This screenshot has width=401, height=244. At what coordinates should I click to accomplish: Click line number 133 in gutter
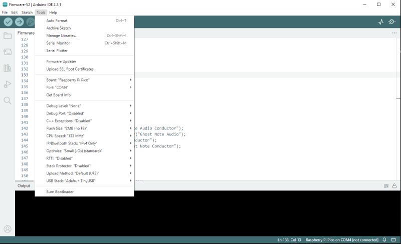25,75
